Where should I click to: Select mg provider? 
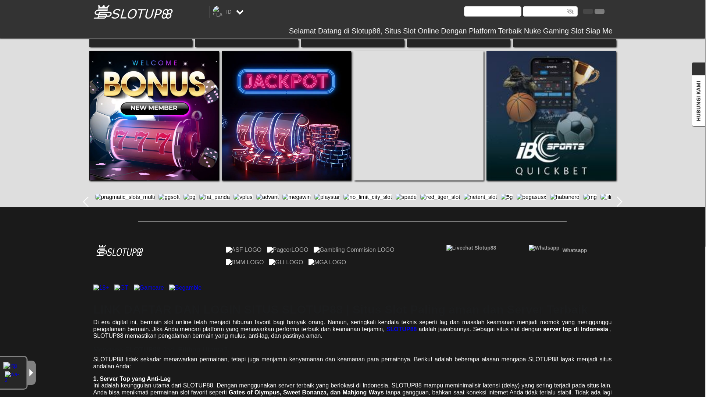pos(590,197)
